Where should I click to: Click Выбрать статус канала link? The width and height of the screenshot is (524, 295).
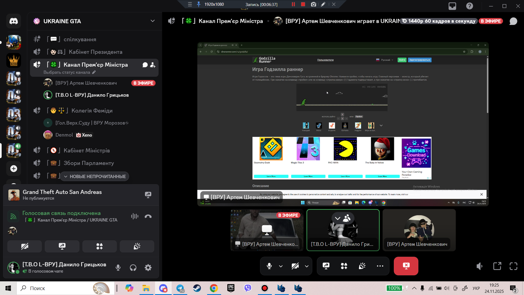click(67, 73)
